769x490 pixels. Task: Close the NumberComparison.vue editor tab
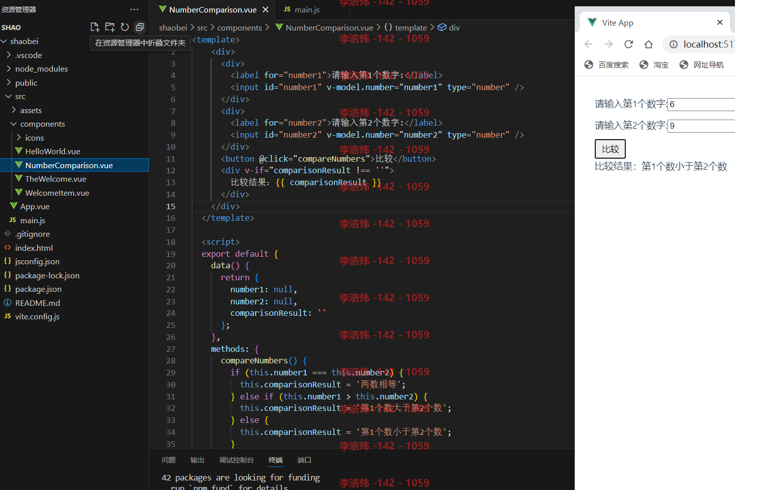pos(265,10)
